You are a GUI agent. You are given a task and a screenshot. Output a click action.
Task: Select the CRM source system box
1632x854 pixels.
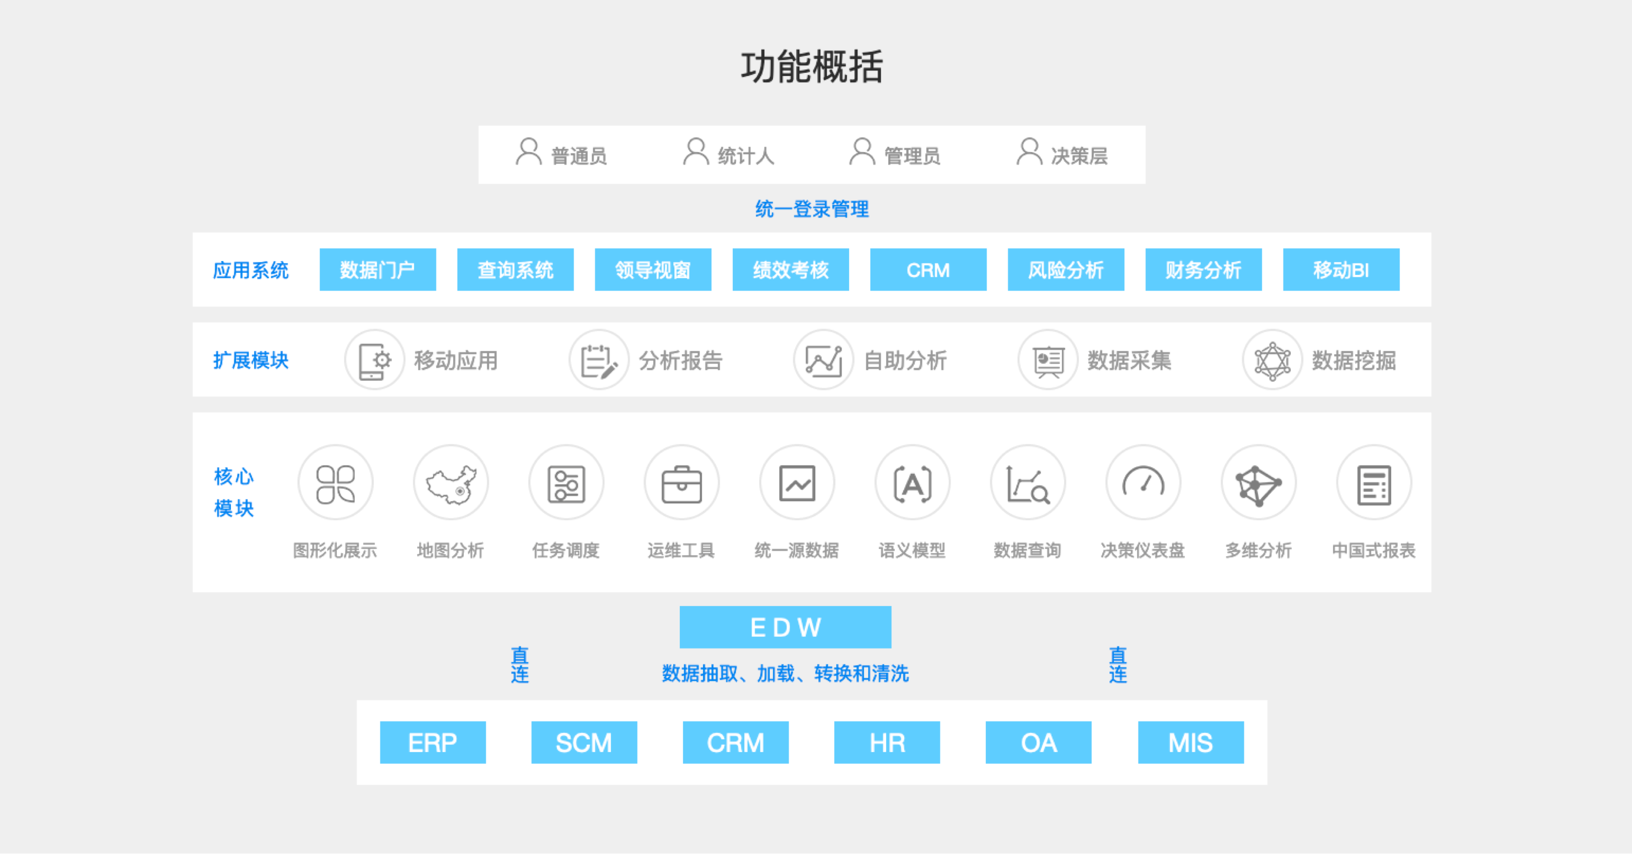coord(736,743)
